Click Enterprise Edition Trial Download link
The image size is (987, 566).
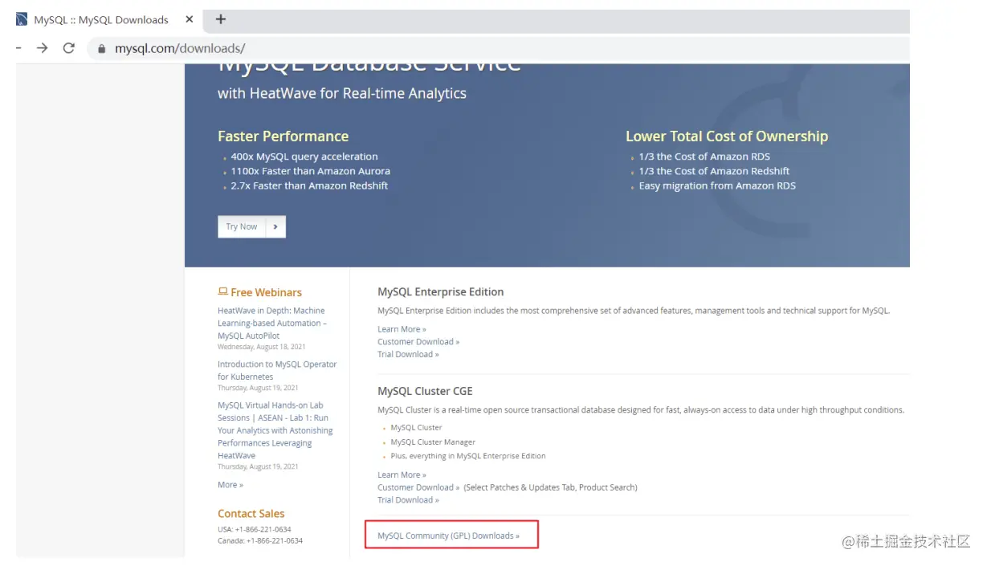408,354
